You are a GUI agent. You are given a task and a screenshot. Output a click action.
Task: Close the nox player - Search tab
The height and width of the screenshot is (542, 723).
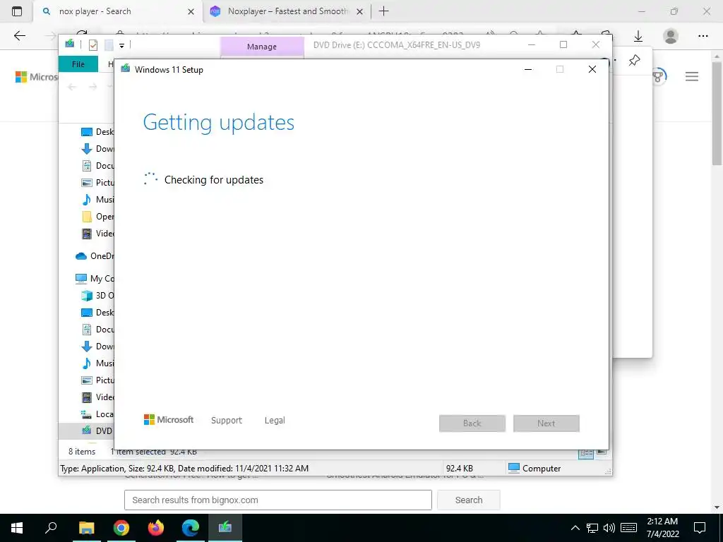coord(191,11)
